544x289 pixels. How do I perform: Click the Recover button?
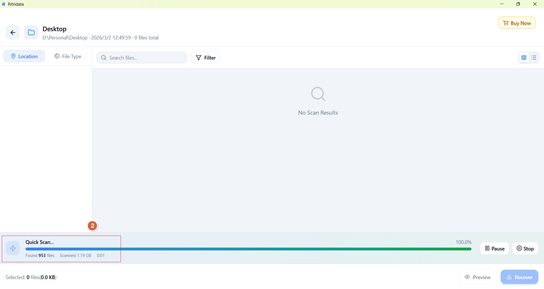[x=519, y=277]
